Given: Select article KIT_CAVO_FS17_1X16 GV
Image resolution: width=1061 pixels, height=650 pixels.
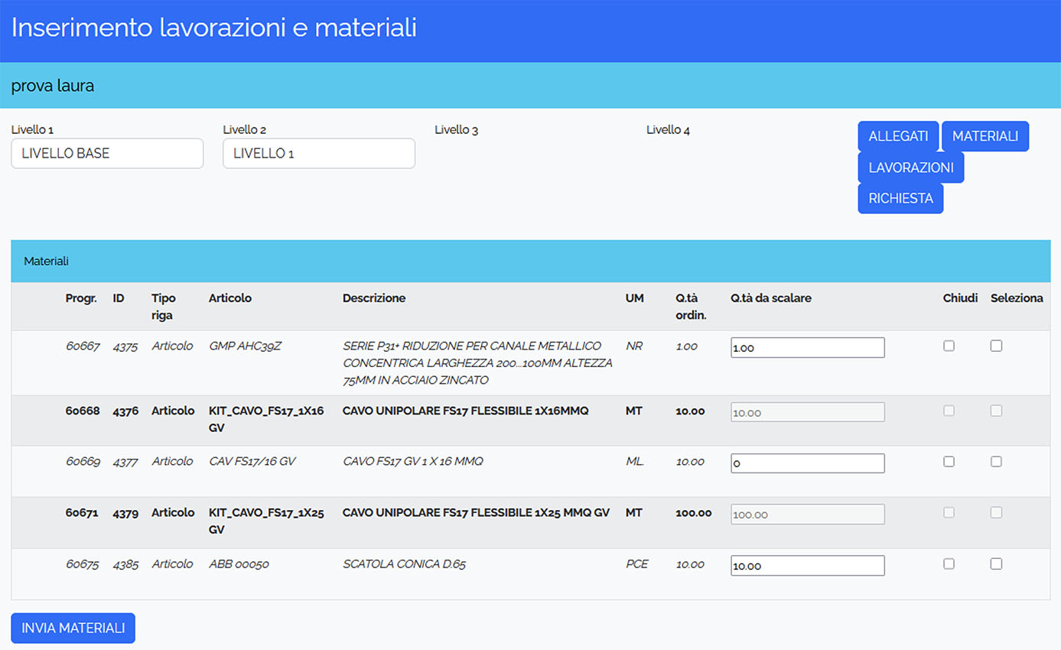Looking at the screenshot, I should click(266, 419).
